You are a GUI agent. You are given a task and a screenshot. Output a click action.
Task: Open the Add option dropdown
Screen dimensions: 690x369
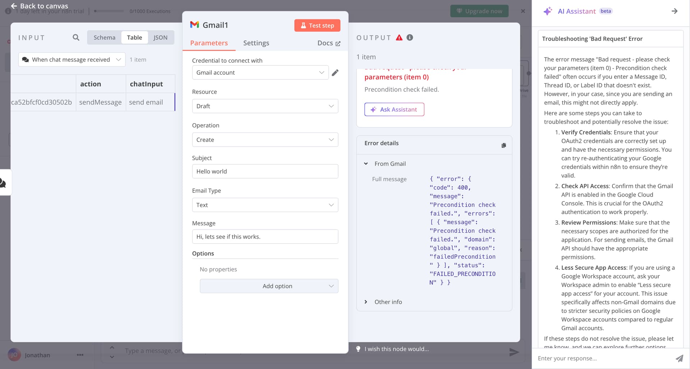pos(269,286)
